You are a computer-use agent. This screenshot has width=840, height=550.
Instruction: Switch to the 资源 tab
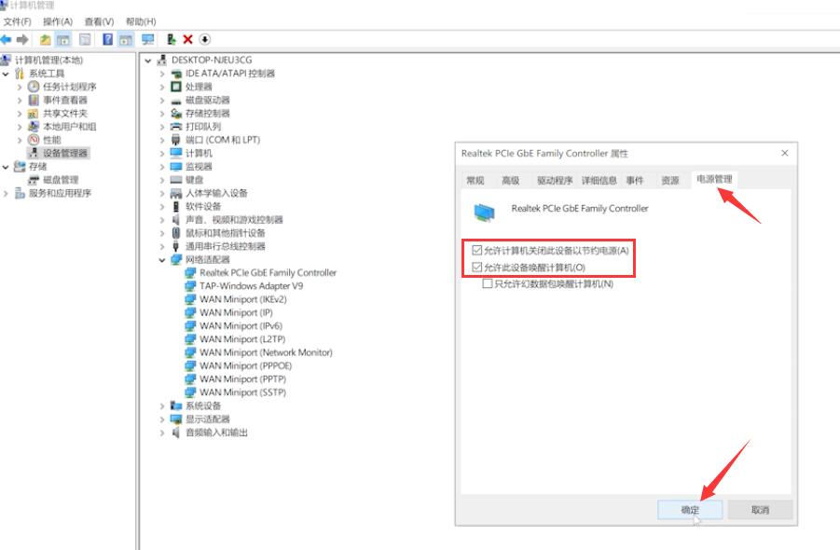[670, 181]
